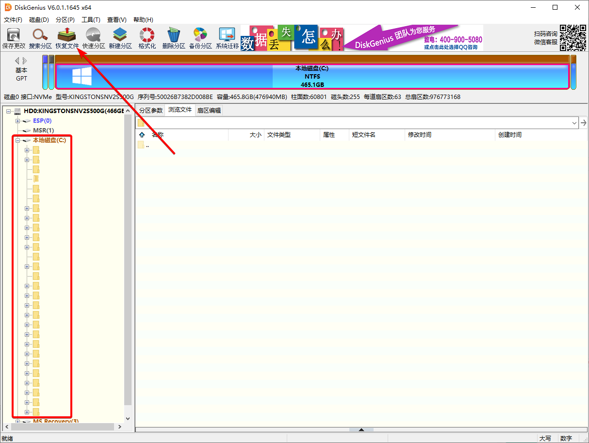589x443 pixels.
Task: Open the 分区(P) menu
Action: pos(65,20)
